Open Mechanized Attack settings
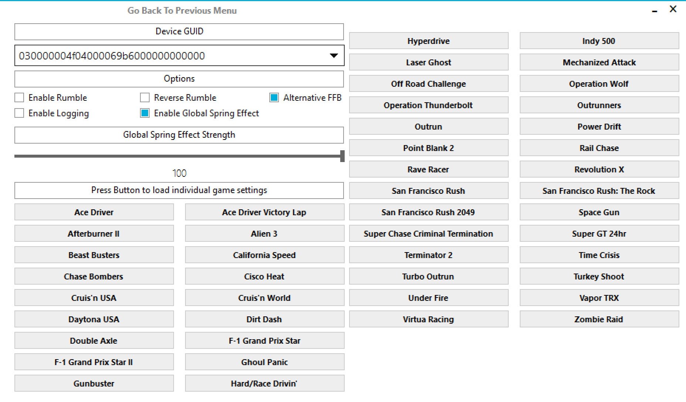Screen dimensions: 686x402 [x=599, y=62]
